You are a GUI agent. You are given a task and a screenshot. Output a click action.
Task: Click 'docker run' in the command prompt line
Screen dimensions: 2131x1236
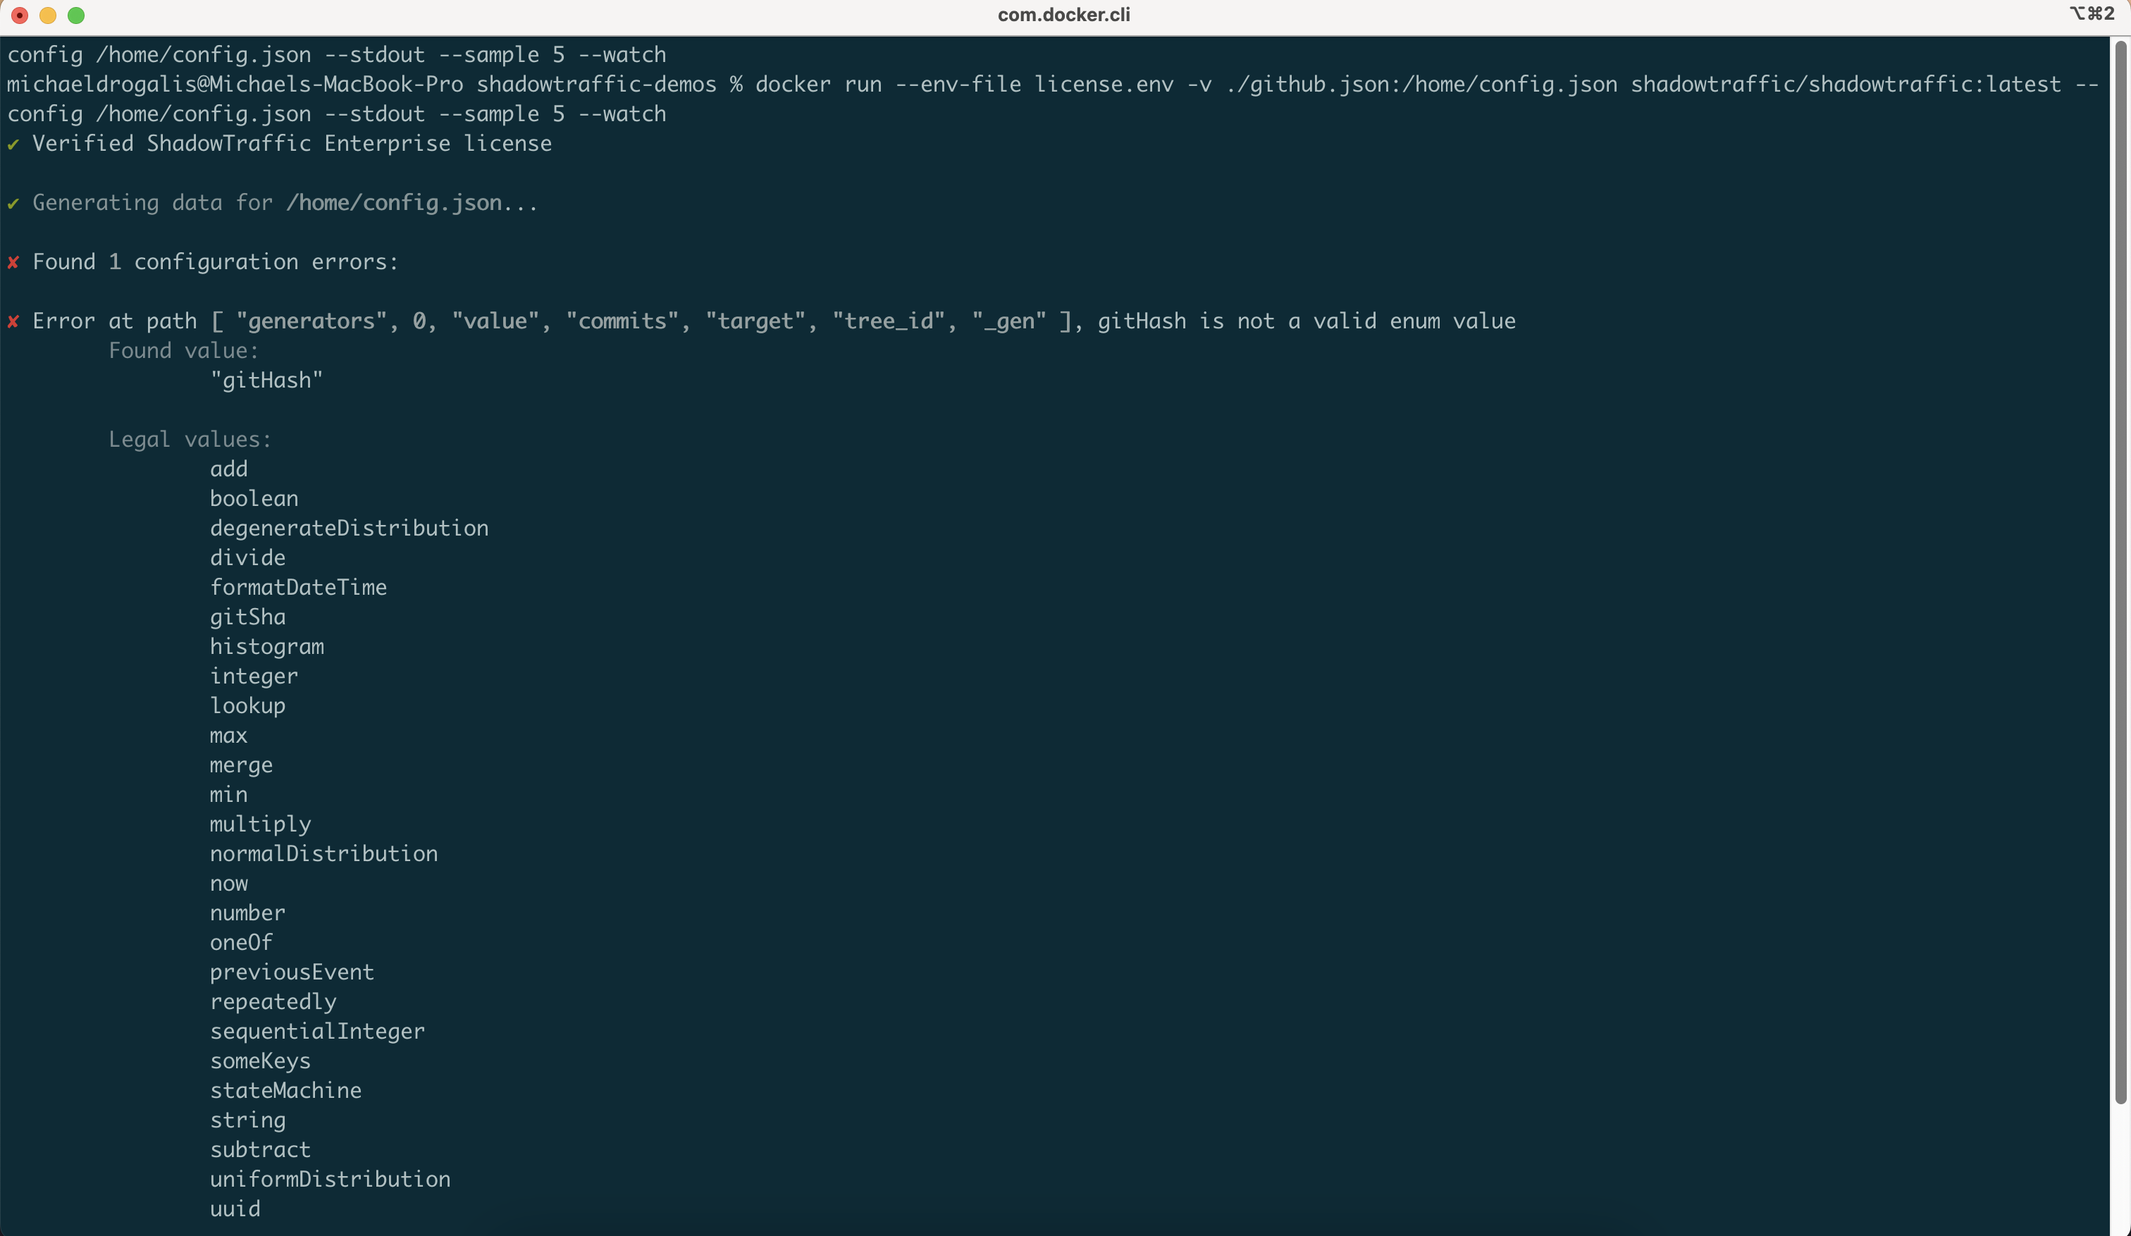pos(819,85)
